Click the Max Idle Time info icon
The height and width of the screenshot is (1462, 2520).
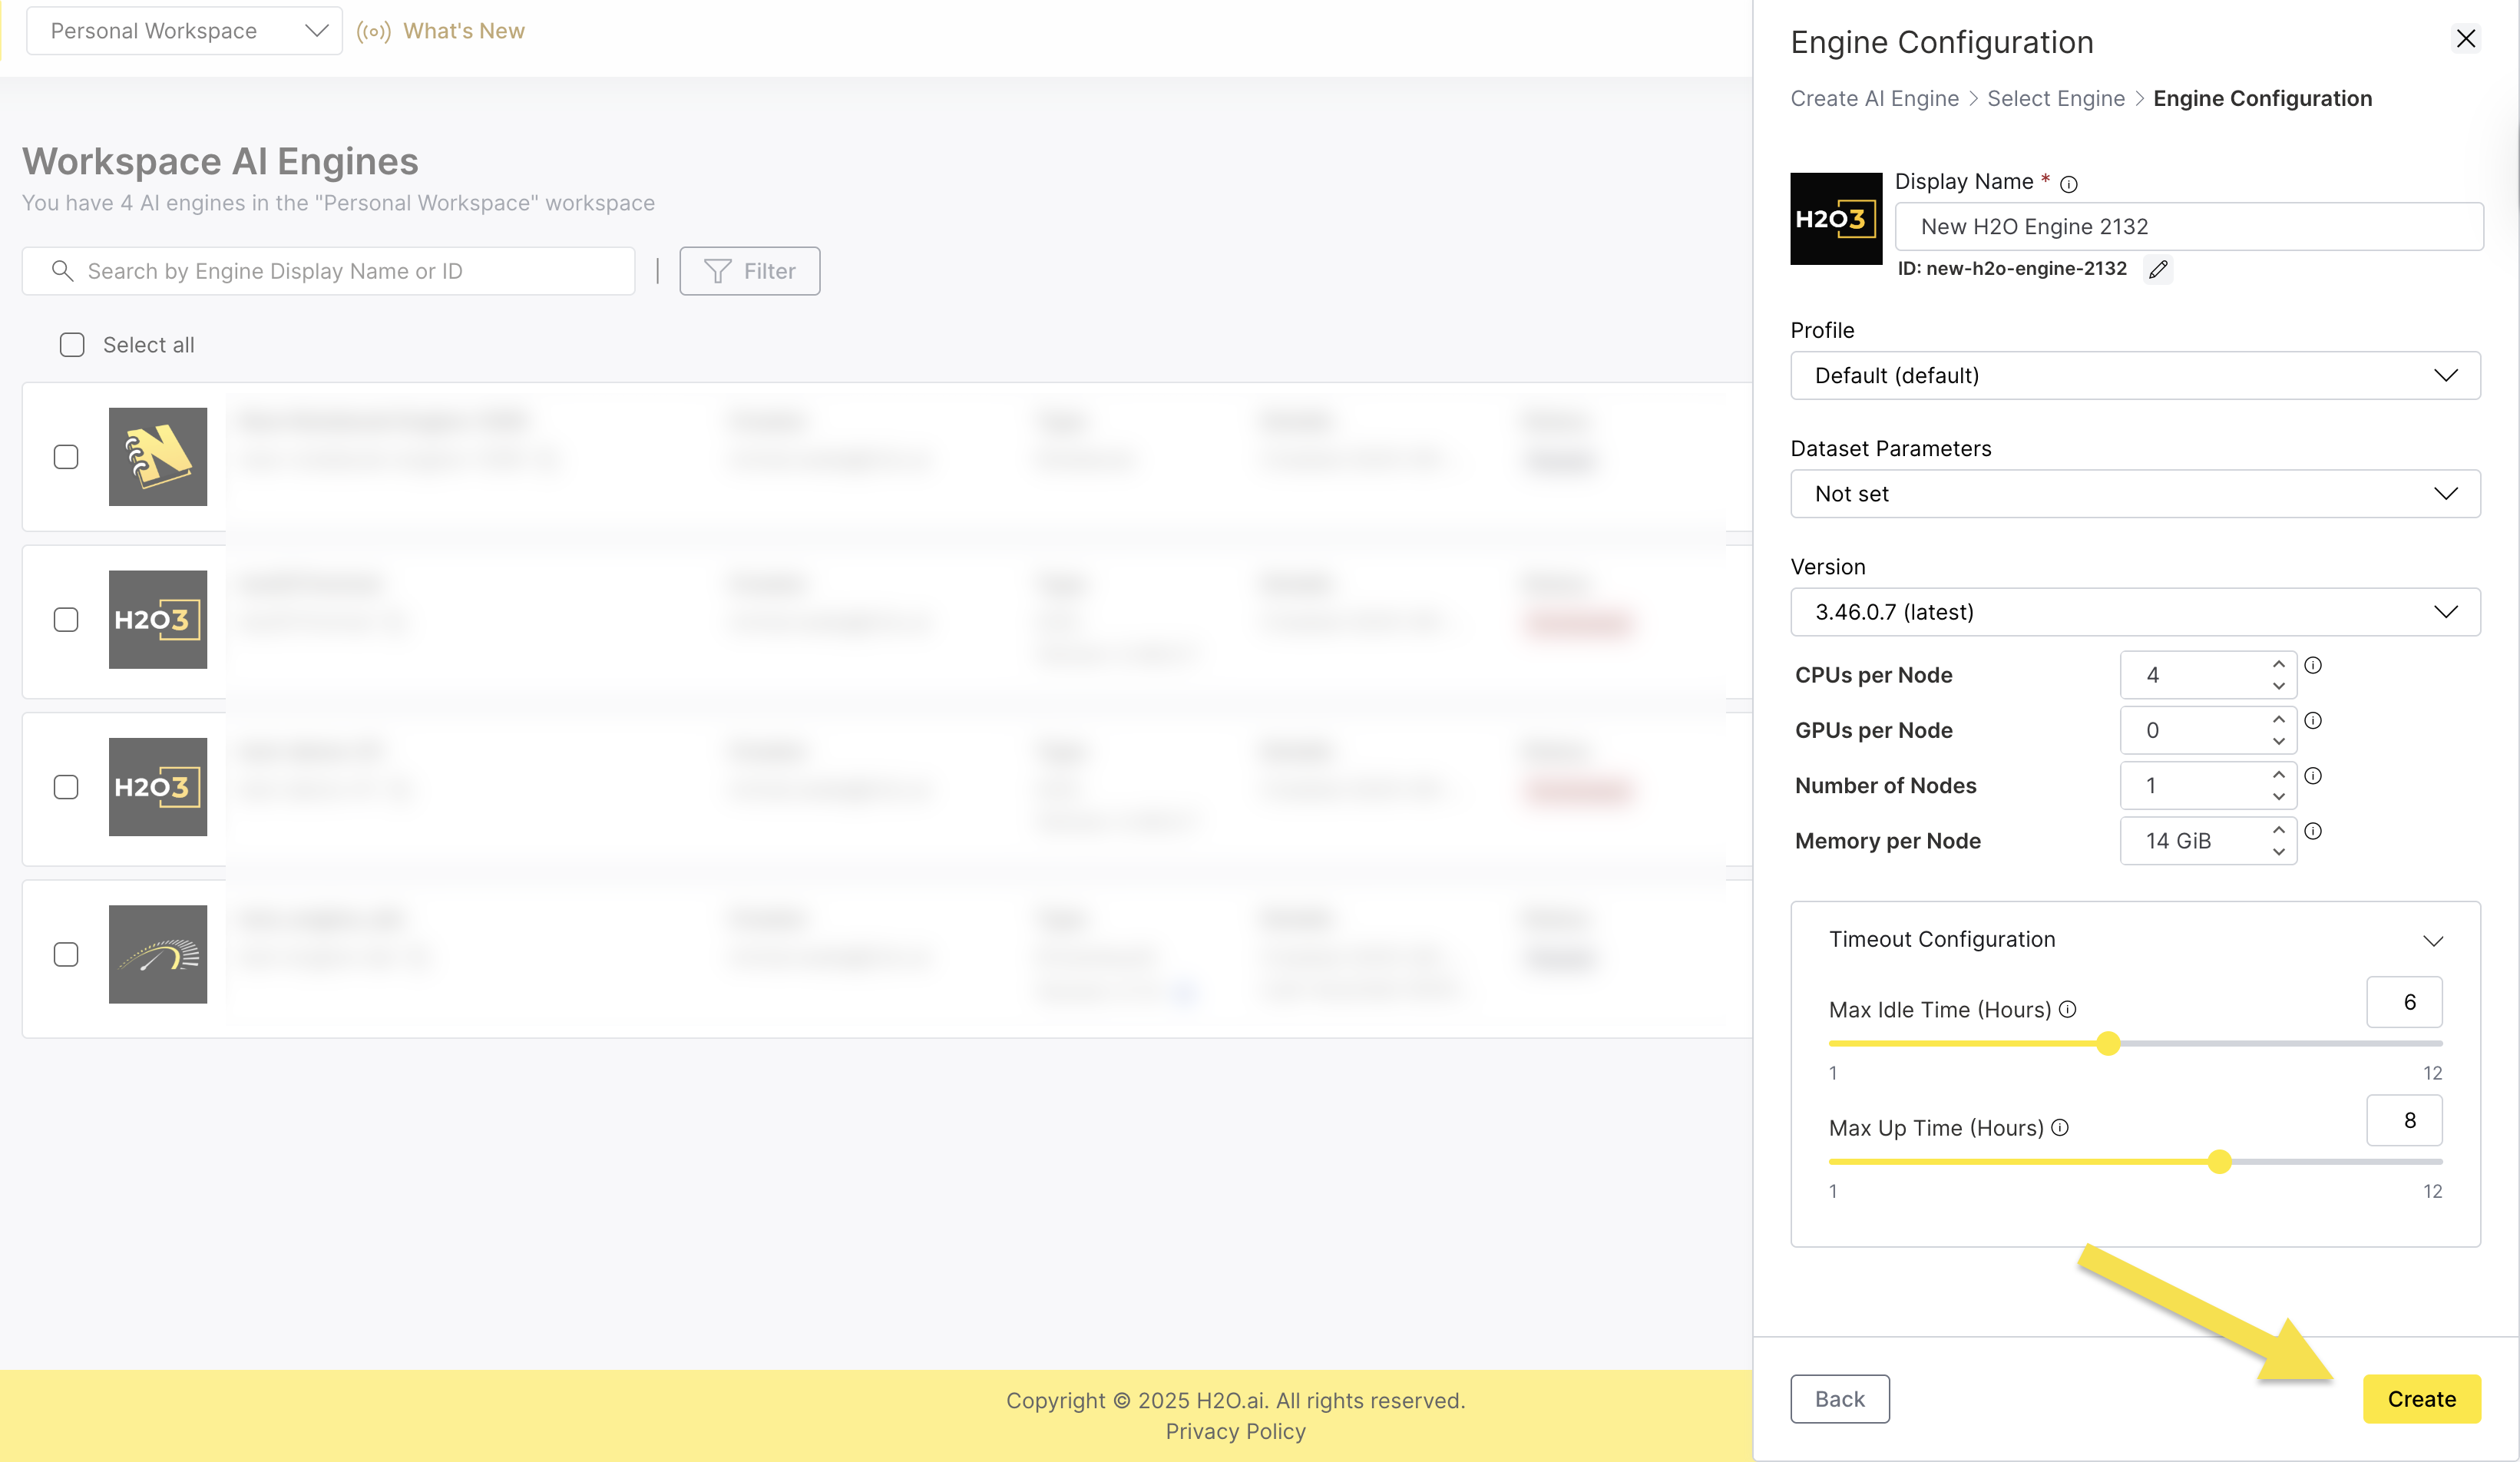[x=2068, y=1009]
